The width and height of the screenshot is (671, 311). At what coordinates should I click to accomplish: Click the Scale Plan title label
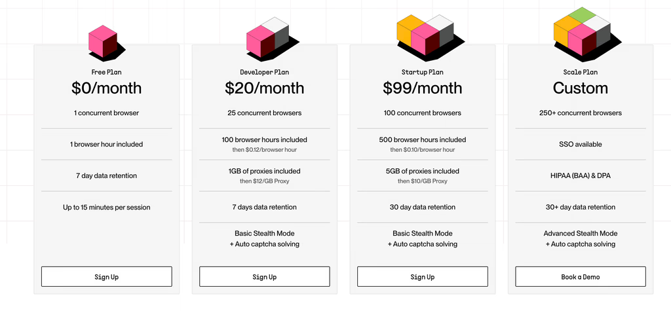tap(581, 72)
